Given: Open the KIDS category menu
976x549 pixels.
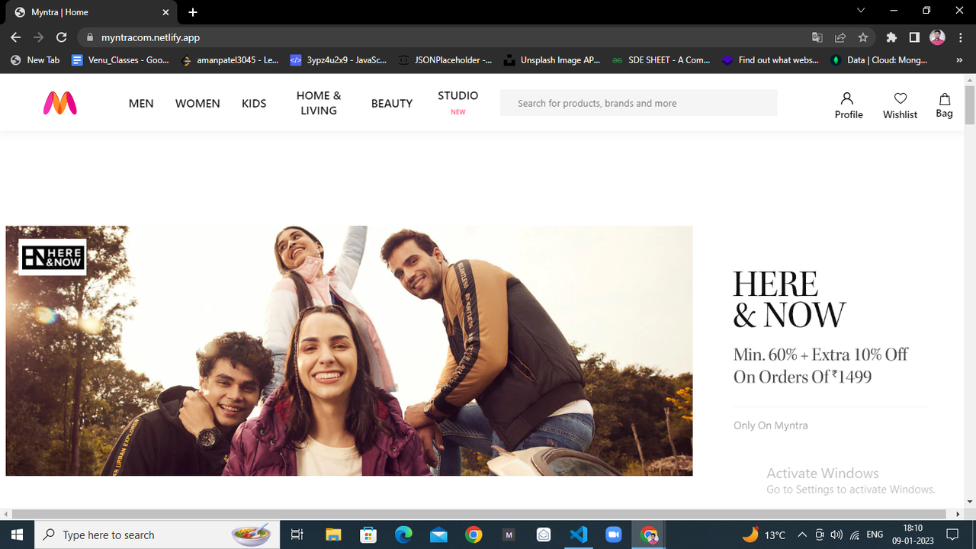Looking at the screenshot, I should 254,103.
